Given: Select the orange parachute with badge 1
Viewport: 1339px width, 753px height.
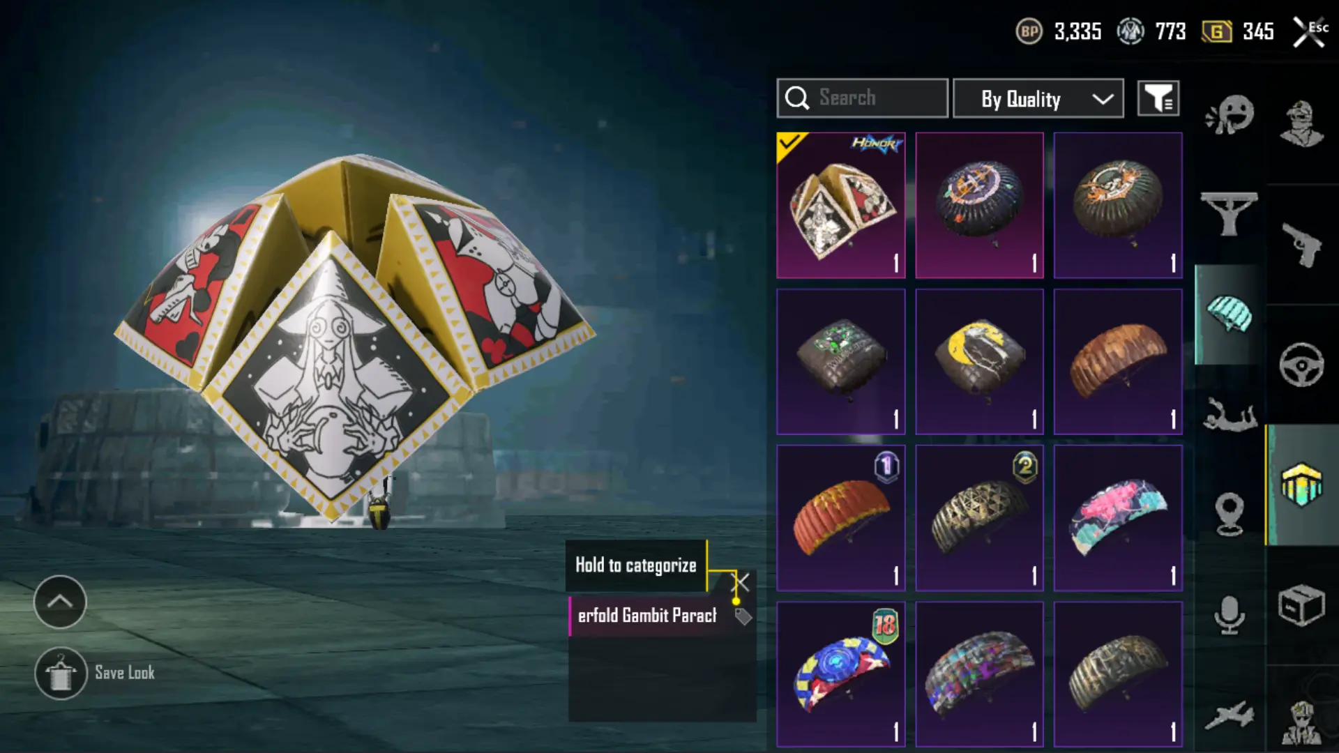Looking at the screenshot, I should 841,518.
